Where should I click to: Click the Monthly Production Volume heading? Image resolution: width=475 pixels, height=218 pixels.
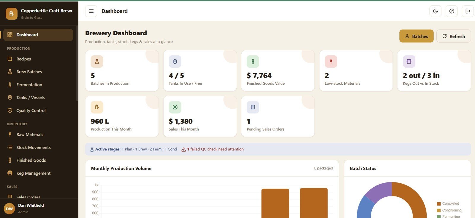(121, 168)
